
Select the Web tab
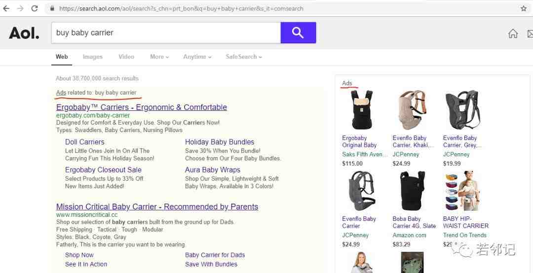pyautogui.click(x=62, y=57)
